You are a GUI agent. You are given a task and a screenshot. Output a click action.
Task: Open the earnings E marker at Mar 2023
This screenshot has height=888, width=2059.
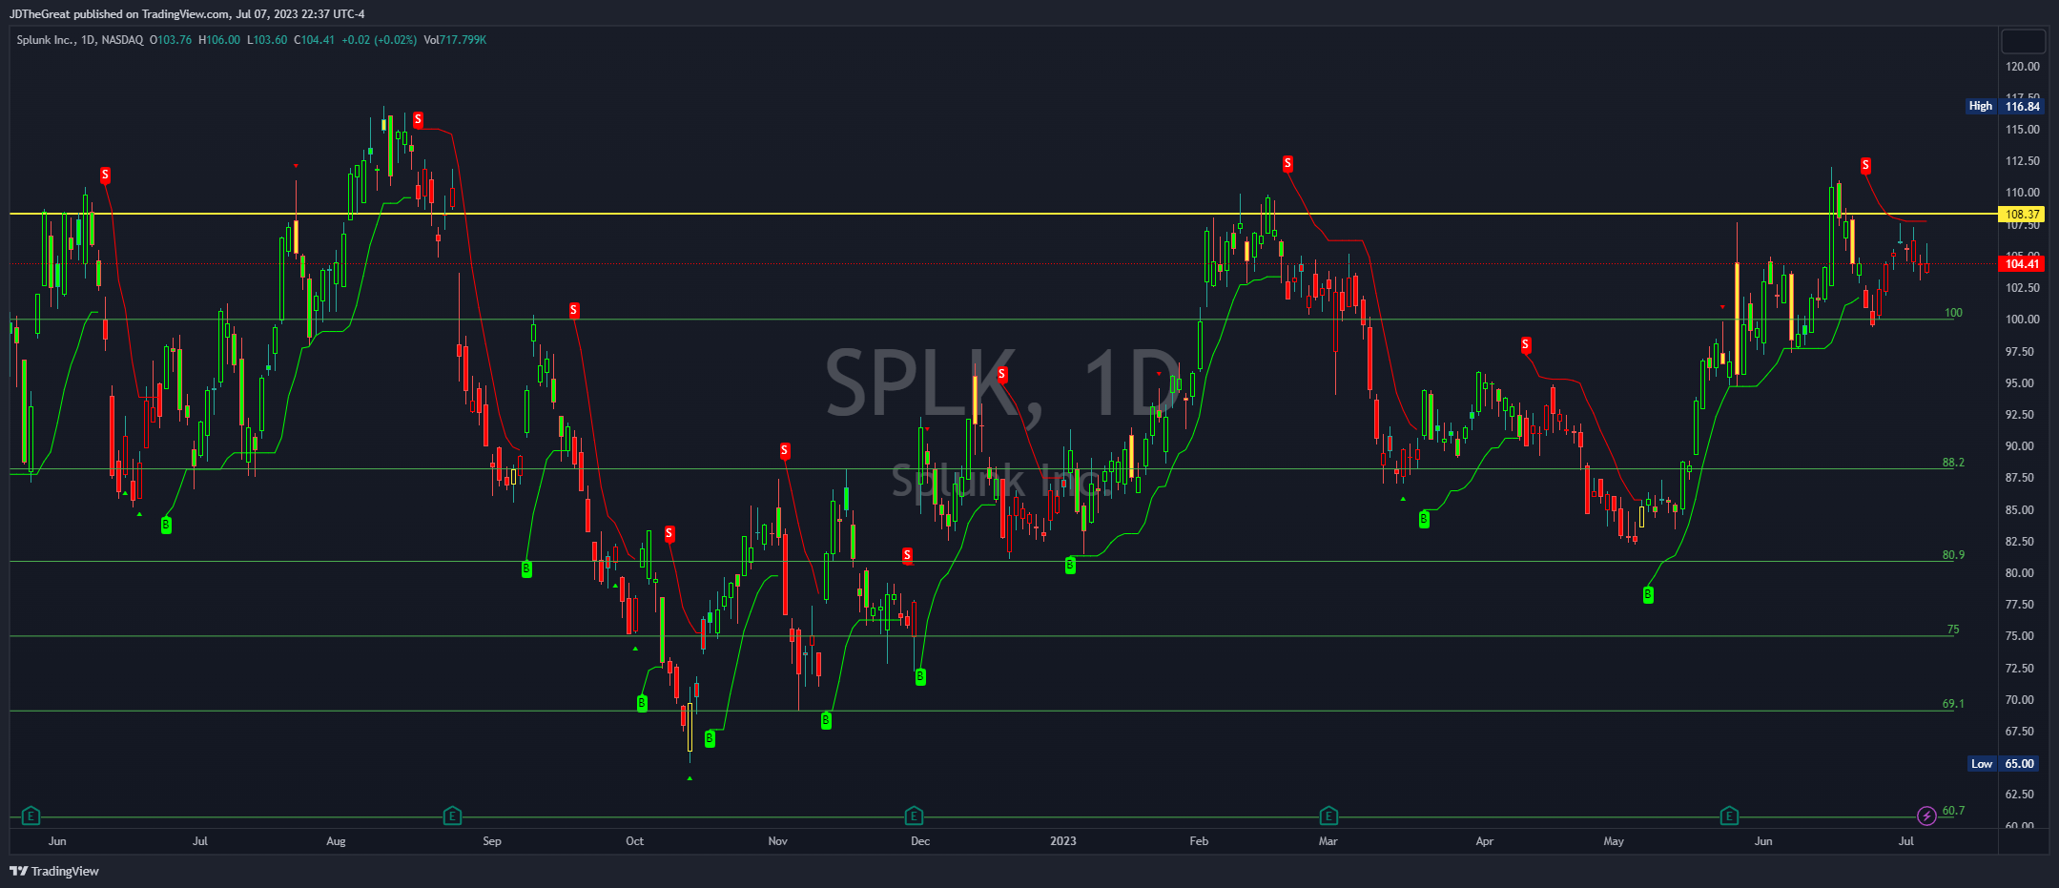click(x=1328, y=816)
